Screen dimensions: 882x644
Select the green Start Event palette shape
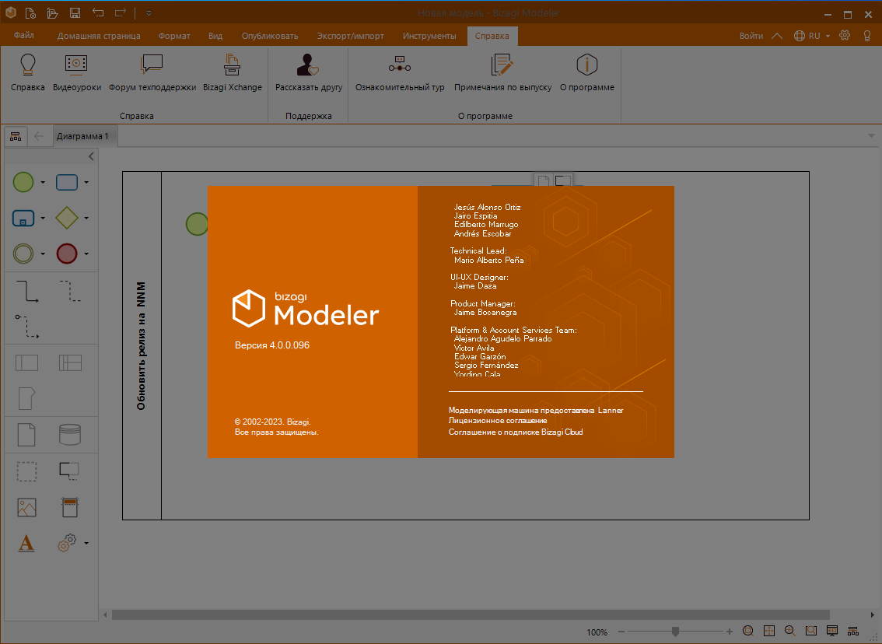(x=23, y=182)
